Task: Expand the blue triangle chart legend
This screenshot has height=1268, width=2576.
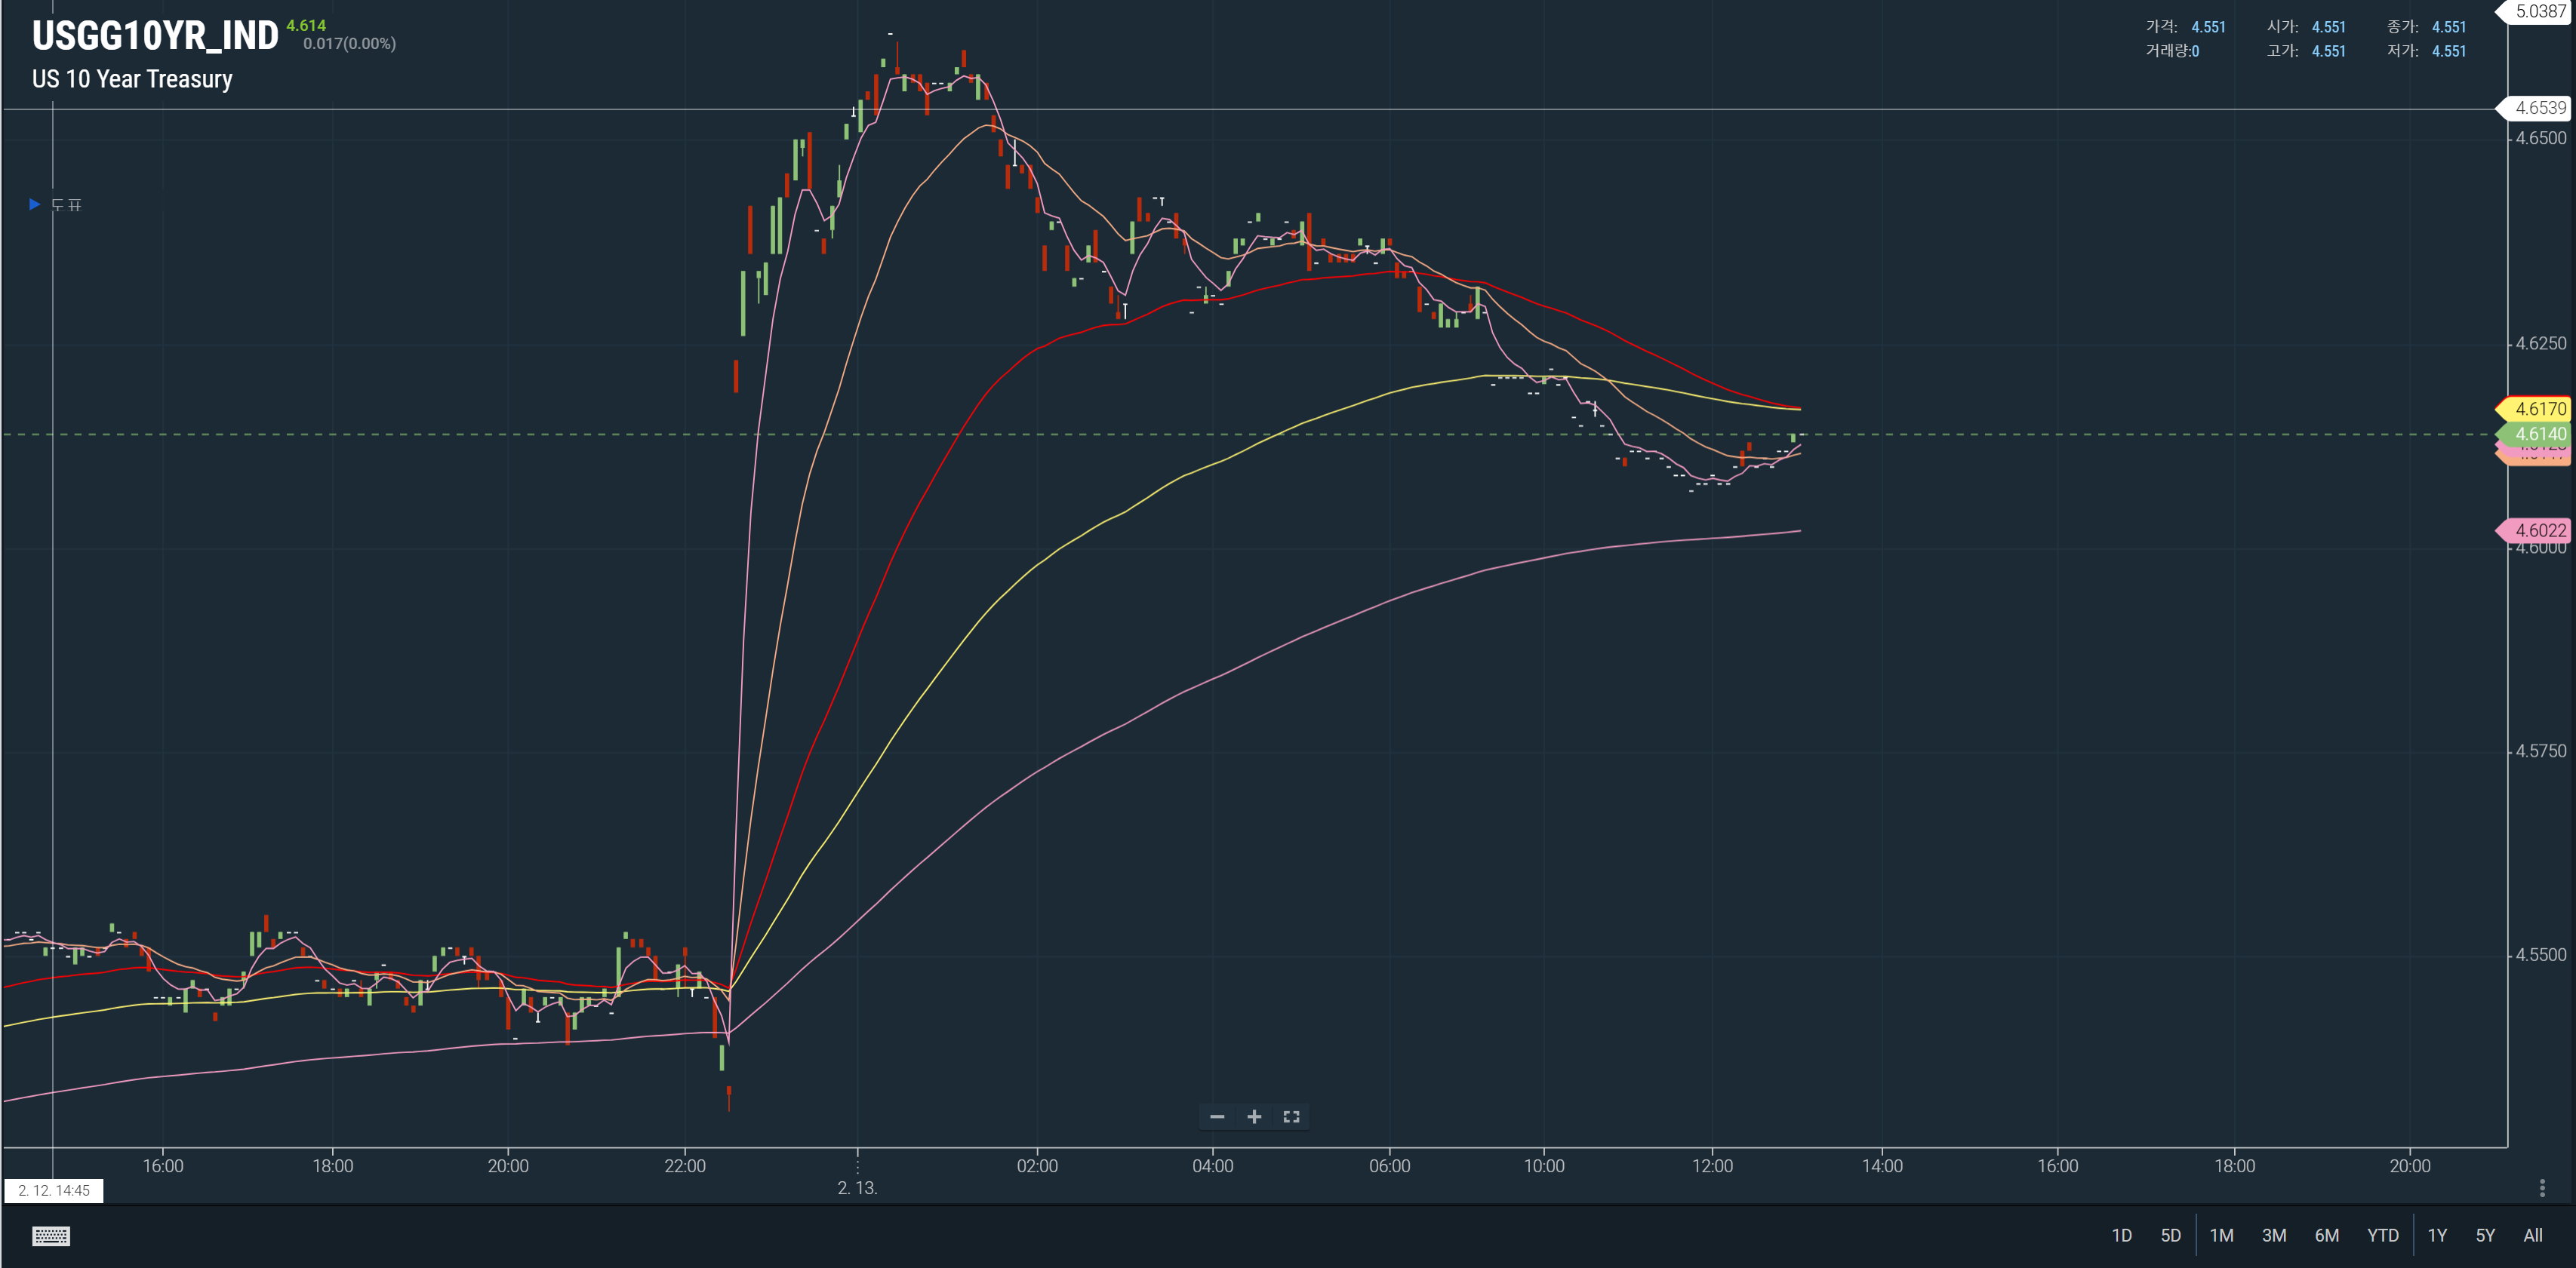Action: click(35, 204)
